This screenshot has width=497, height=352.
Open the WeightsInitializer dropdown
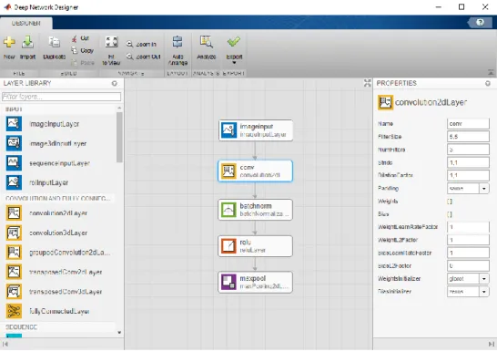point(484,279)
